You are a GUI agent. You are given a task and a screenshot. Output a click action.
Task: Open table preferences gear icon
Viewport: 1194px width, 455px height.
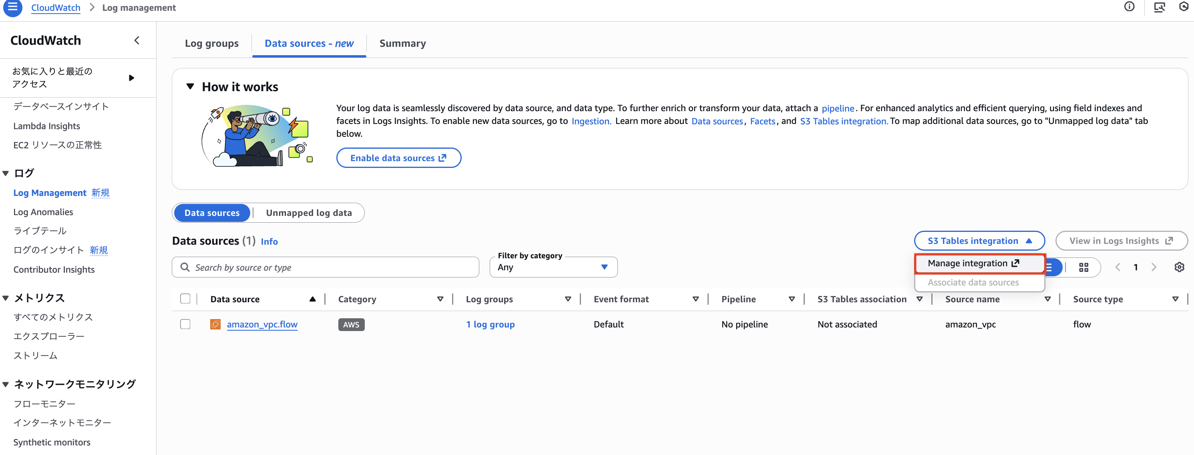[1179, 267]
